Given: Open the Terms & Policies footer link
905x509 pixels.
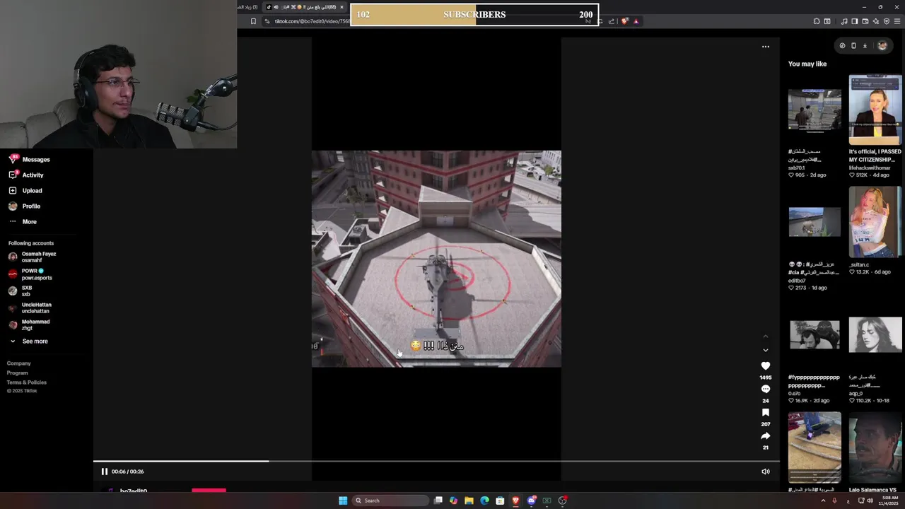Looking at the screenshot, I should pyautogui.click(x=27, y=382).
